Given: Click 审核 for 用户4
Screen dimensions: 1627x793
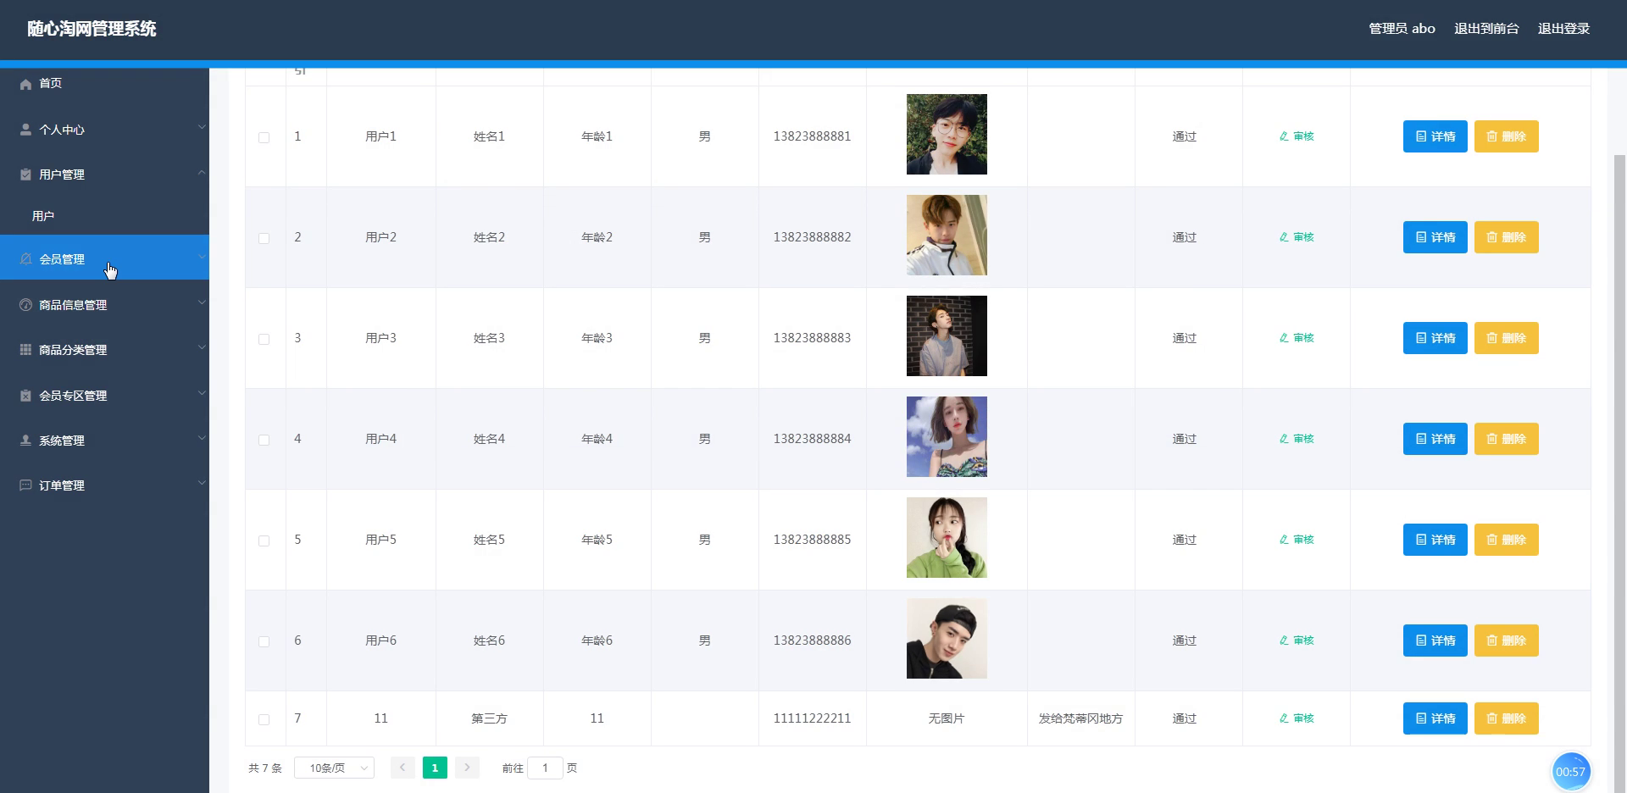Looking at the screenshot, I should (x=1297, y=439).
